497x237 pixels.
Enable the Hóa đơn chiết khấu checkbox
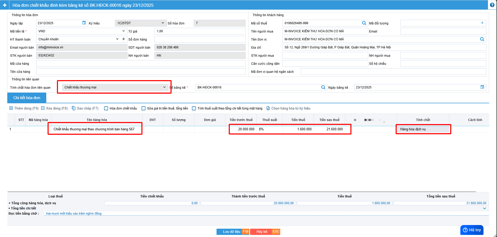(106, 108)
